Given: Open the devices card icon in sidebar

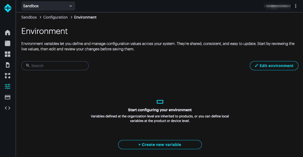Looking at the screenshot, I should tap(8, 43).
